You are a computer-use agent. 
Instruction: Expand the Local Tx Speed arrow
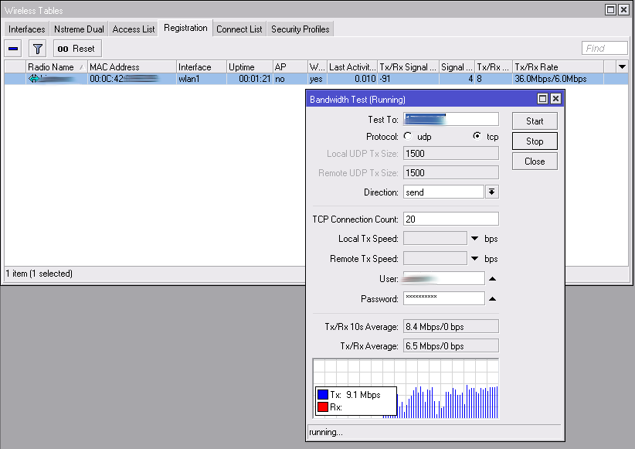click(475, 239)
